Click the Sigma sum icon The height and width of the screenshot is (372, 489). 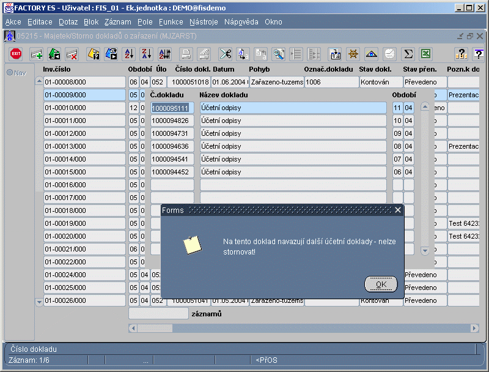[408, 54]
